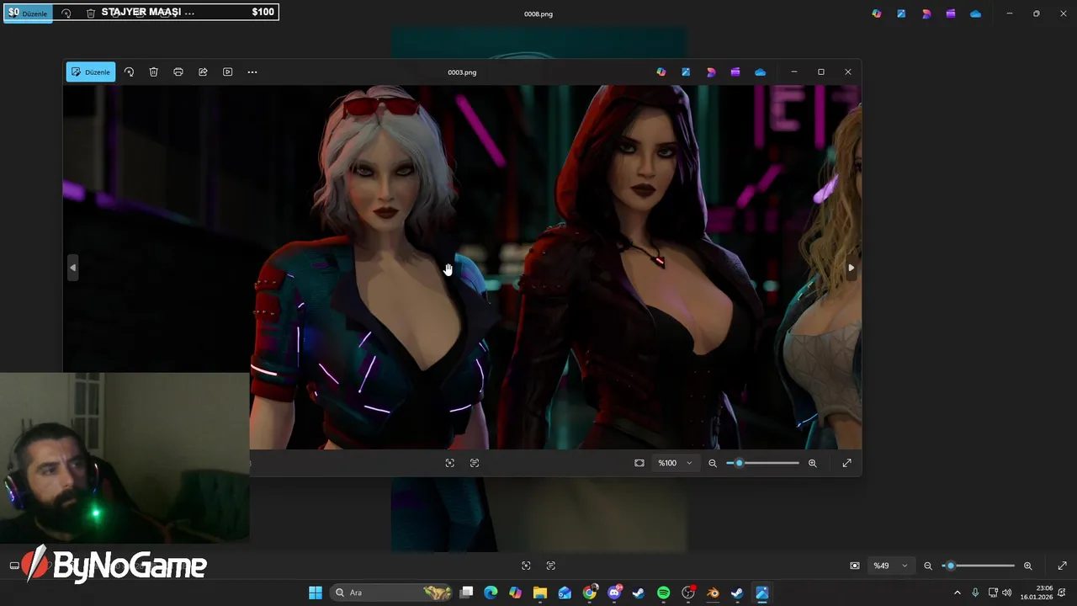The height and width of the screenshot is (606, 1077).
Task: Open the OneDrive cloud icon in 0003.png title bar
Action: point(761,72)
